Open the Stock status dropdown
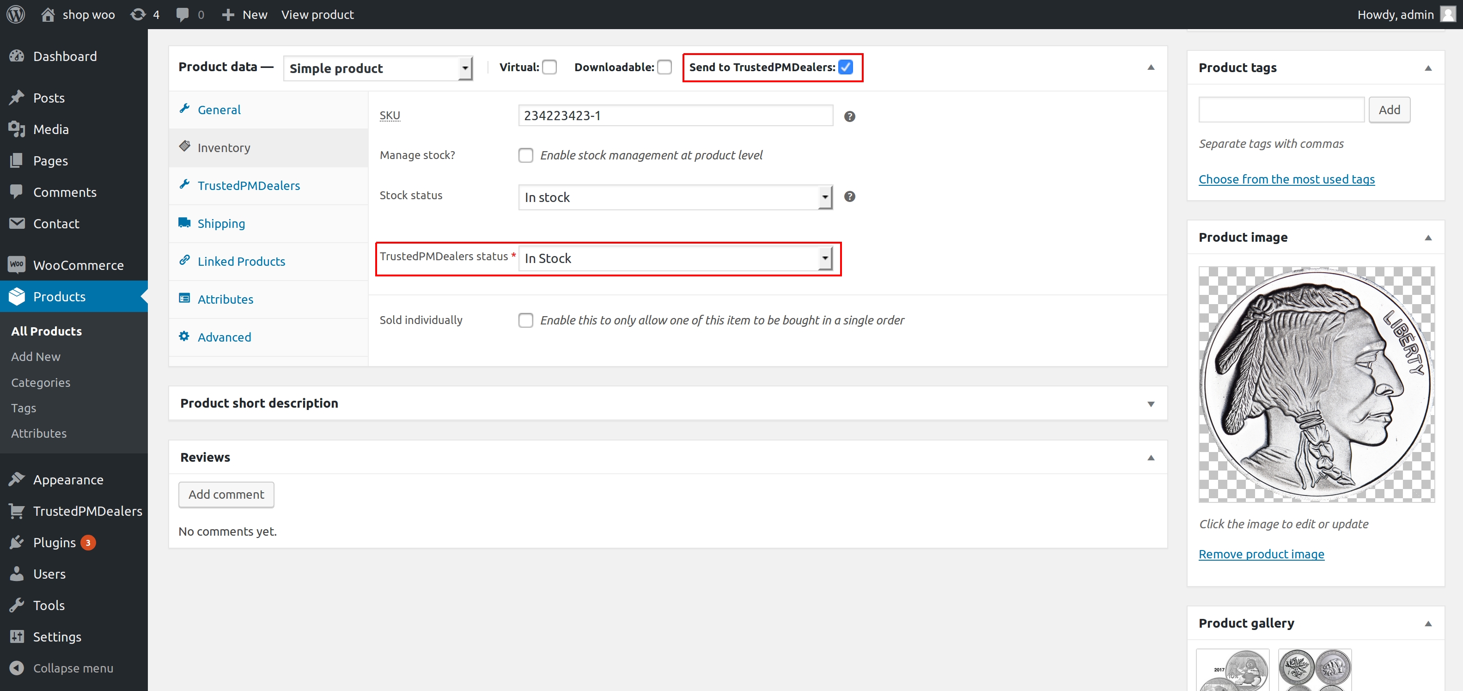This screenshot has height=691, width=1463. point(675,196)
